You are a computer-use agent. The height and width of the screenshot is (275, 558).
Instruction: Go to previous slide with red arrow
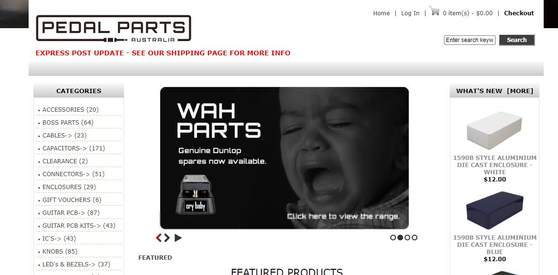(159, 238)
